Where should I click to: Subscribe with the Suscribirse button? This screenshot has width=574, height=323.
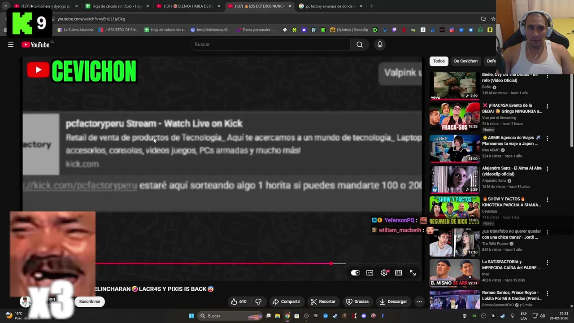pos(90,301)
